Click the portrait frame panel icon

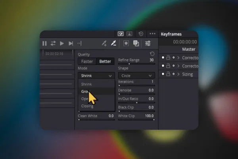(129, 34)
